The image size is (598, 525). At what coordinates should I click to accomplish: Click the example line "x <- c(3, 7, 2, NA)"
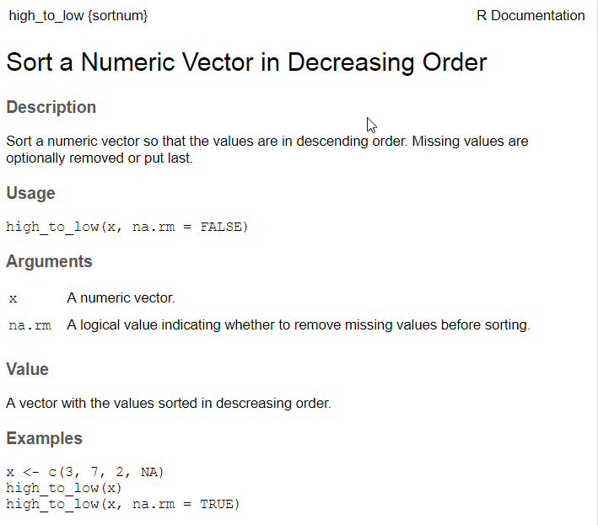pos(85,472)
